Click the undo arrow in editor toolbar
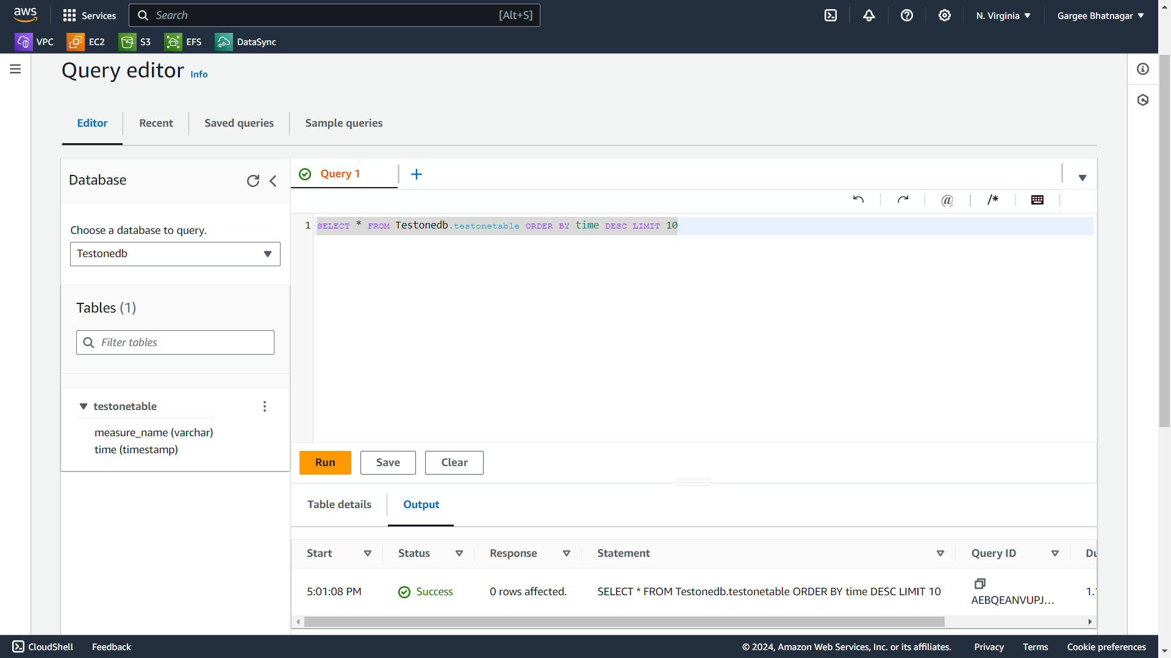 [858, 200]
